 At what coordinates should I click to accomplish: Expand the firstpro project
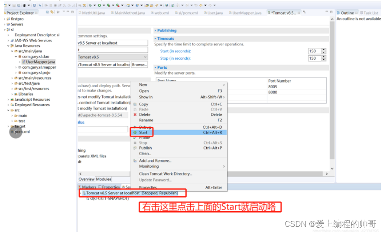[5, 19]
